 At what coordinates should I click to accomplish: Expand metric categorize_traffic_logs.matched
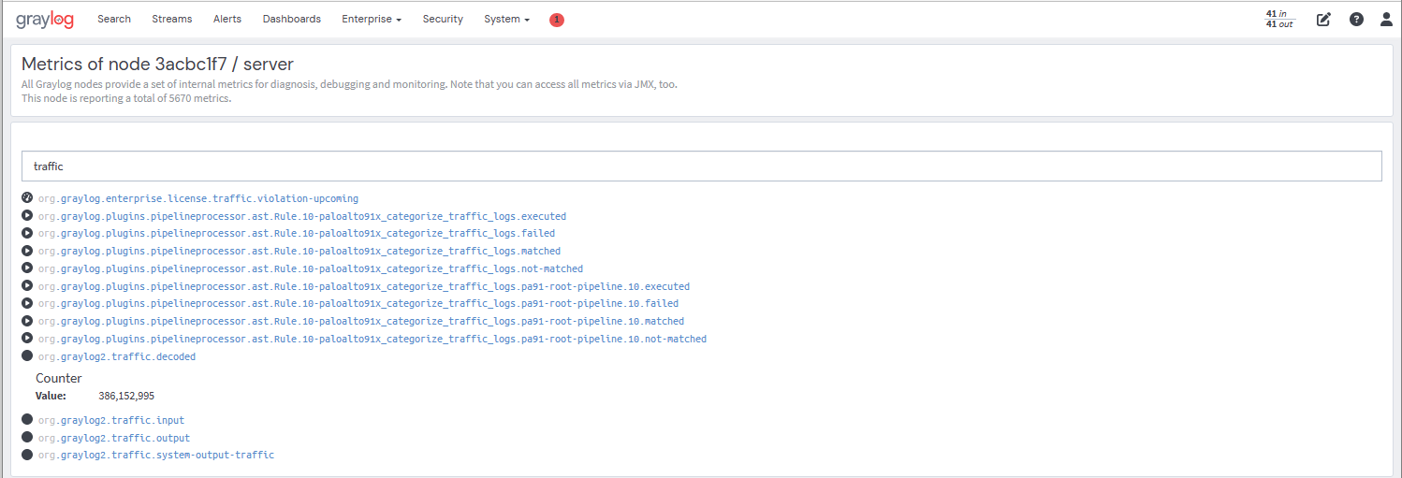coord(299,251)
